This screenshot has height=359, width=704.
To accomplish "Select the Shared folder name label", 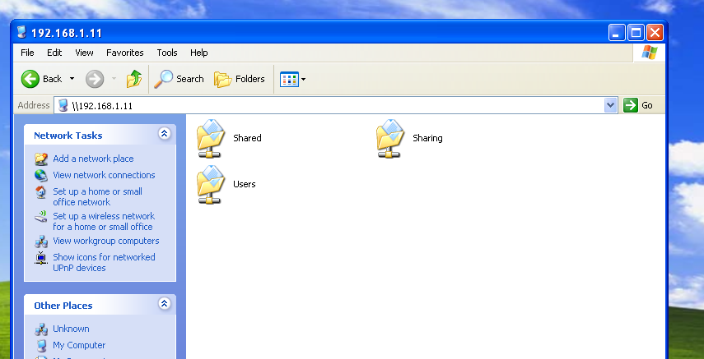I will tap(247, 138).
